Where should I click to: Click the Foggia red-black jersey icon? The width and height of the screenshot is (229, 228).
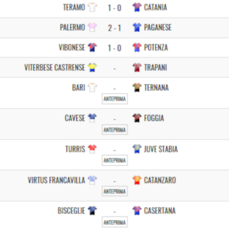pos(137,118)
